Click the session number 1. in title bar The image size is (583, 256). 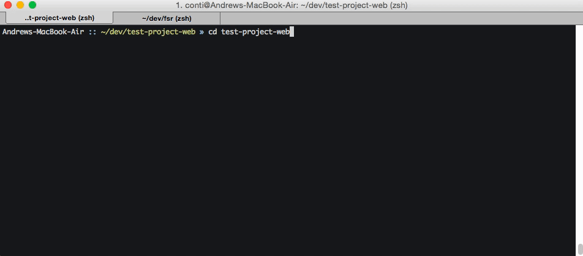[x=179, y=6]
